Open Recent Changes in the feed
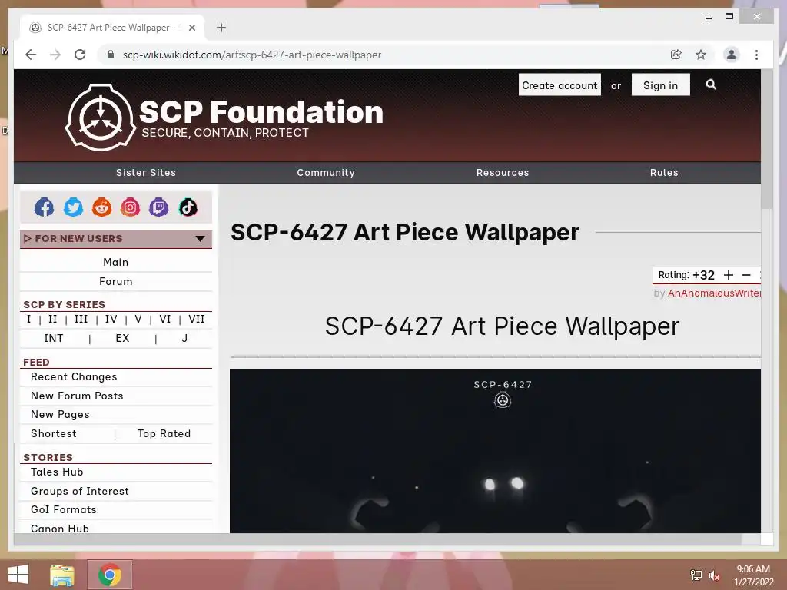The image size is (787, 590). click(x=74, y=376)
